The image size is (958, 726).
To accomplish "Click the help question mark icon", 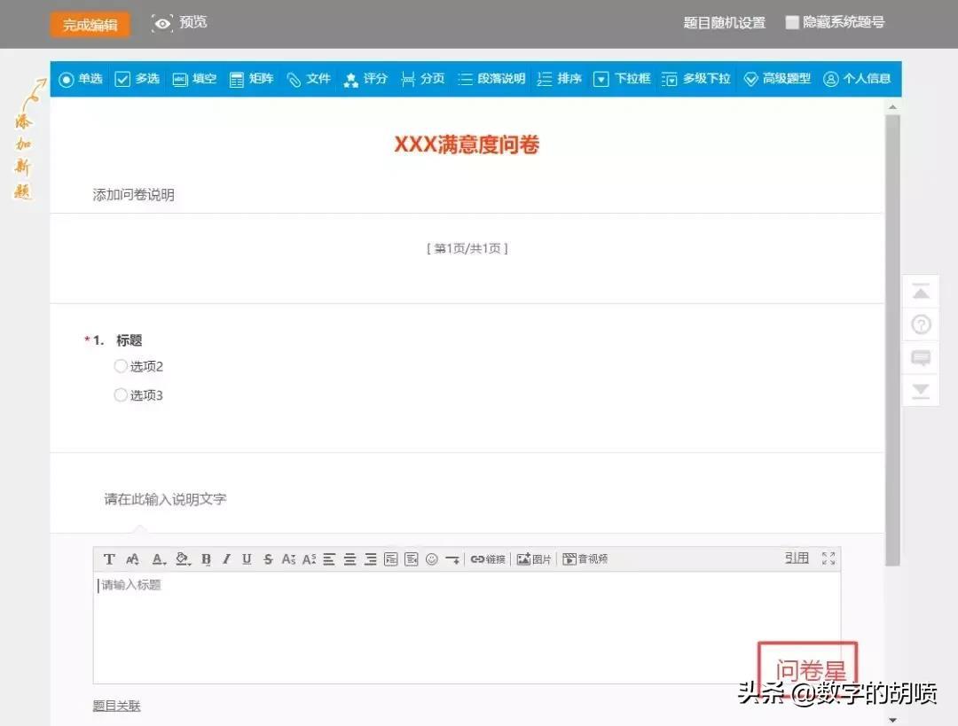I will point(922,325).
